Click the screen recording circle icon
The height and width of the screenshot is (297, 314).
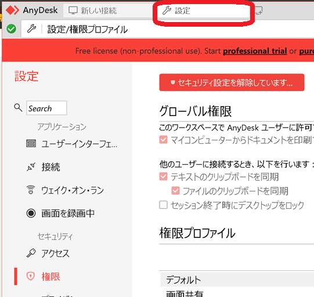(31, 213)
